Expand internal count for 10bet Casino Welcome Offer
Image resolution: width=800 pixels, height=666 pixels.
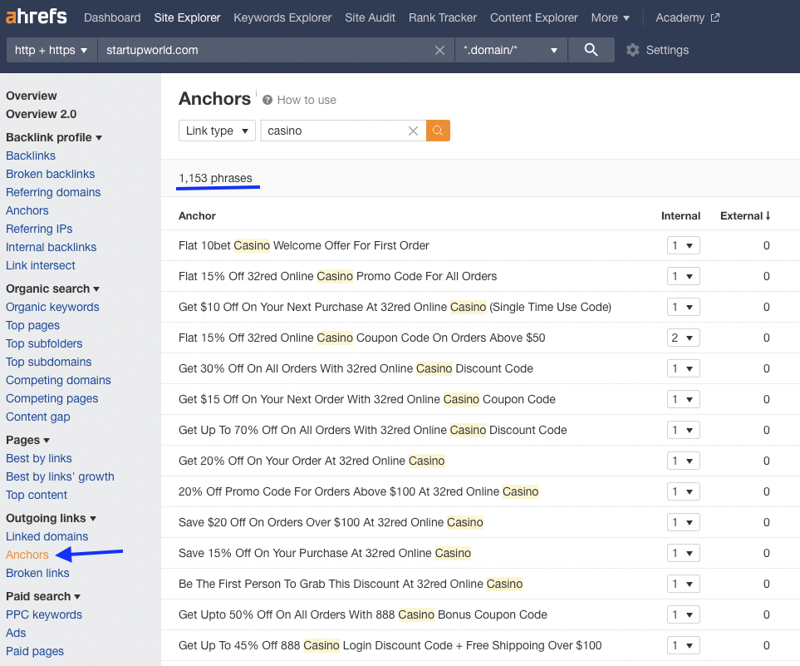coord(683,245)
